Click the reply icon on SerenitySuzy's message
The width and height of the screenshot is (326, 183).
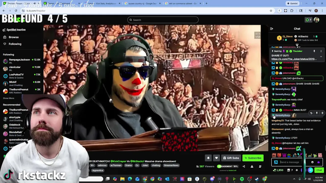311,113
